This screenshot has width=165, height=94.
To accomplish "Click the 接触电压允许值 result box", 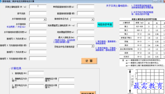I will click(36, 80).
